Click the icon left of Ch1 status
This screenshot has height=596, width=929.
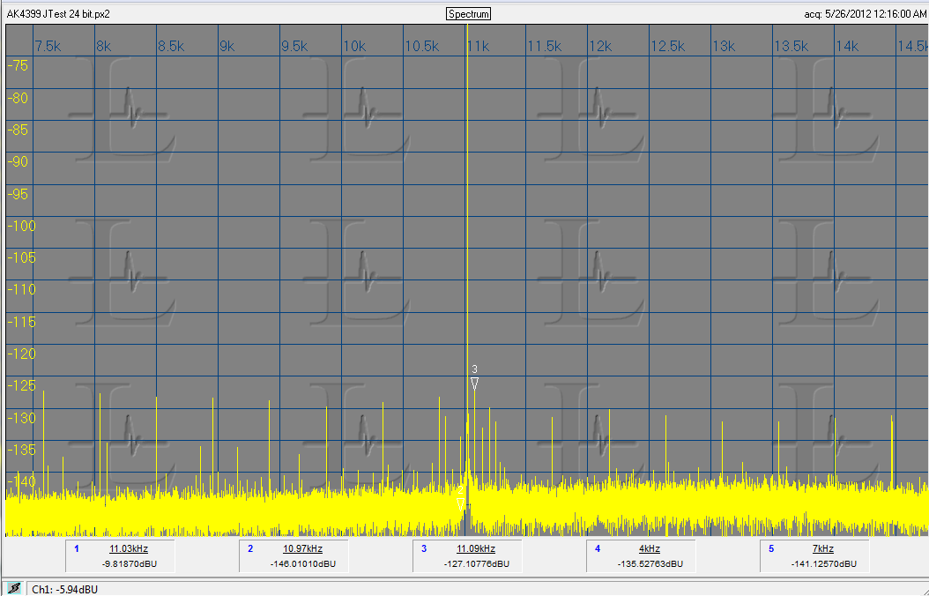tap(15, 588)
